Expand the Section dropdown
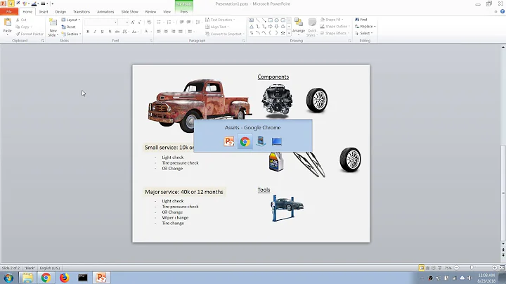Viewport: 506px width, 284px height. pos(72,34)
